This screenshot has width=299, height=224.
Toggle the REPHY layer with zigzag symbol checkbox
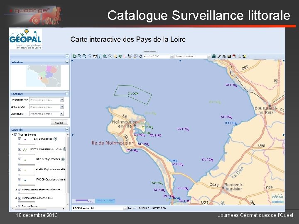pos(19,149)
